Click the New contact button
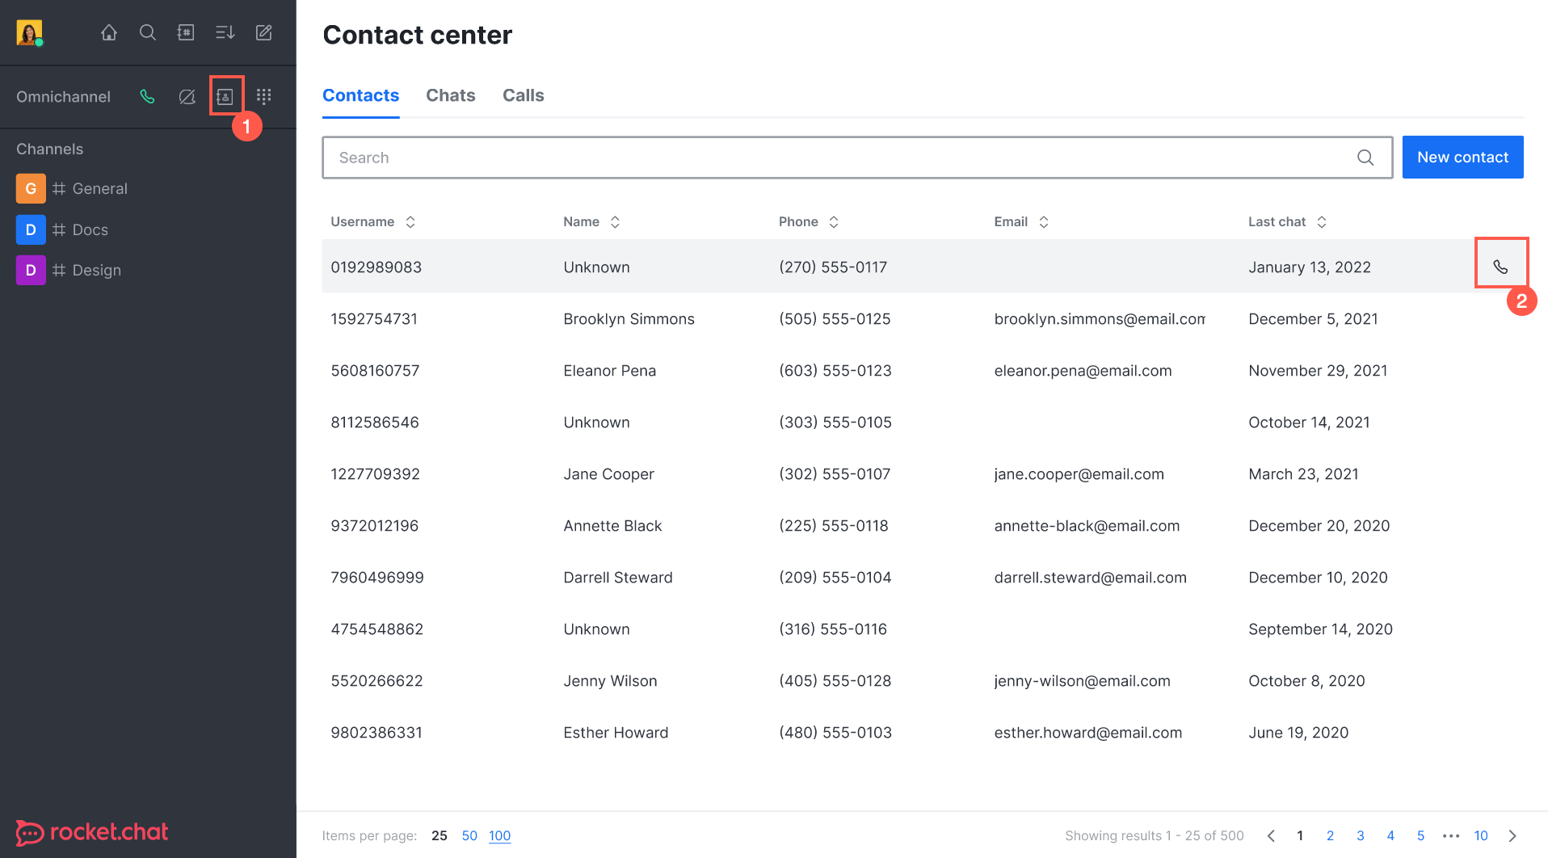The height and width of the screenshot is (858, 1548). (1462, 157)
